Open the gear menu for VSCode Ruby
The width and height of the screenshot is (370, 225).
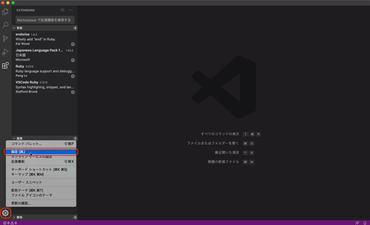(x=73, y=92)
